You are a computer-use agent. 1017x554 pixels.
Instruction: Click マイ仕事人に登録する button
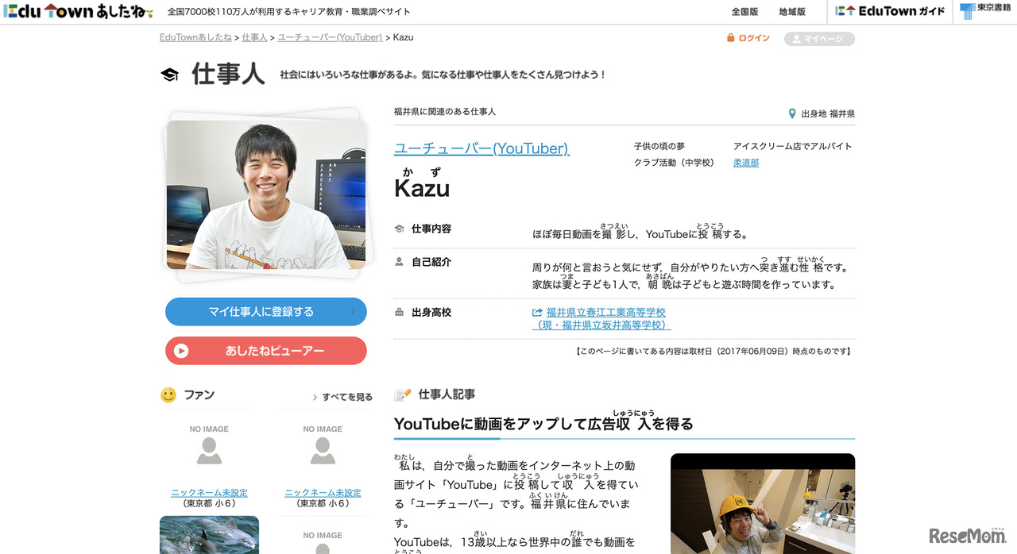pos(265,311)
